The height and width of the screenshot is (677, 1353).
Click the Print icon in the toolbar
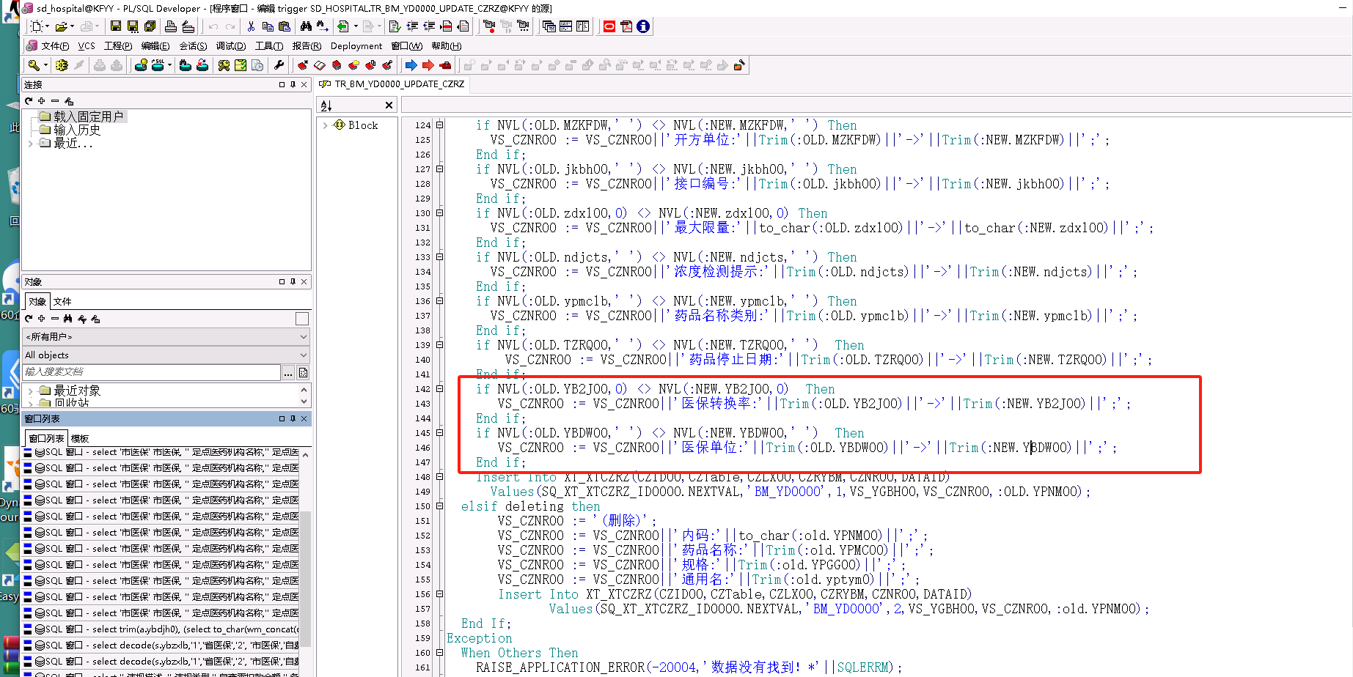[170, 26]
